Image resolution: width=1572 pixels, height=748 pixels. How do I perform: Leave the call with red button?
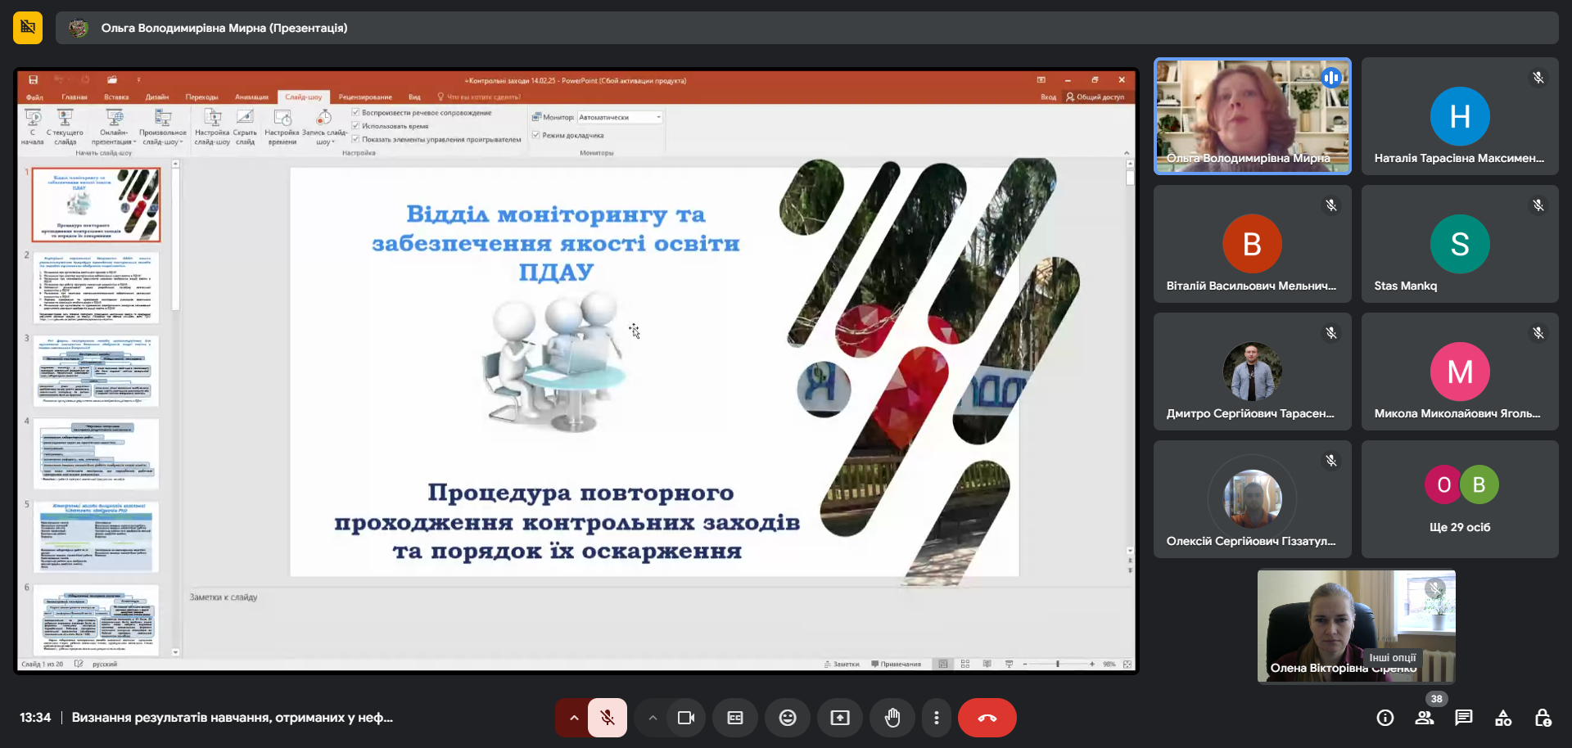point(987,718)
